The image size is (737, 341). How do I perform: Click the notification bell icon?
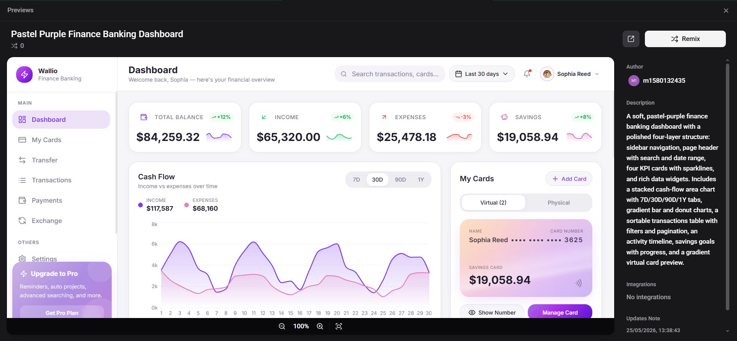[527, 74]
